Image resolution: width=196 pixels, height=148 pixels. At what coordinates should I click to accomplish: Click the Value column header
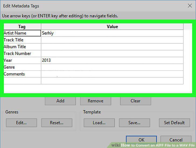(112, 27)
